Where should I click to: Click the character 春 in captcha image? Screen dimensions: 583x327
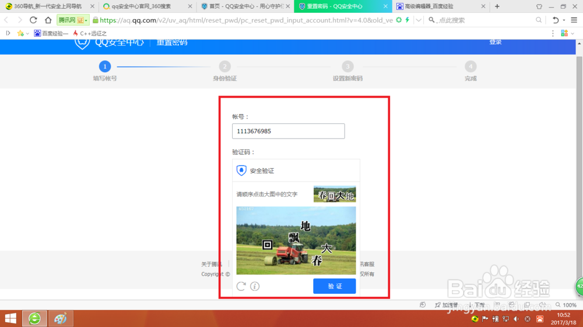point(317,260)
